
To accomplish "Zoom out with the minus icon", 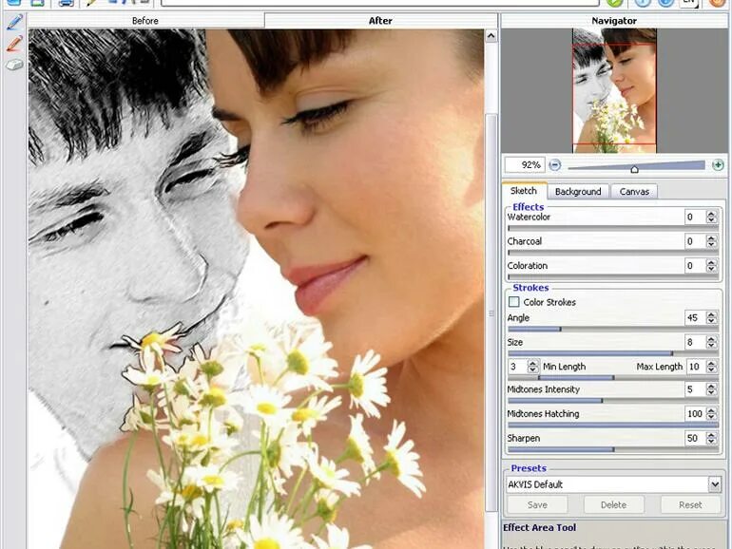I will [x=554, y=164].
